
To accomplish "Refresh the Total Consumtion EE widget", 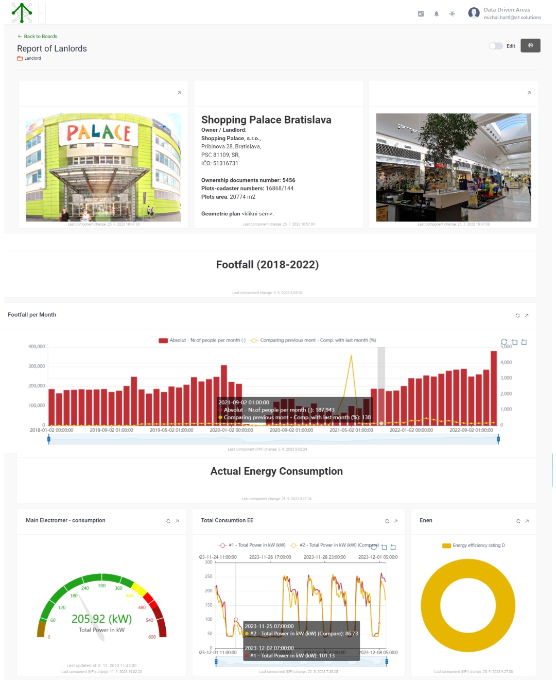I will coord(387,521).
